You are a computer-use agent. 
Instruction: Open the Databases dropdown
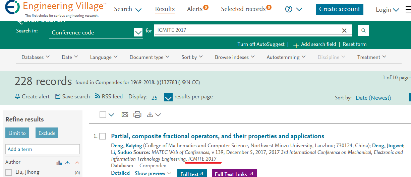tap(36, 57)
